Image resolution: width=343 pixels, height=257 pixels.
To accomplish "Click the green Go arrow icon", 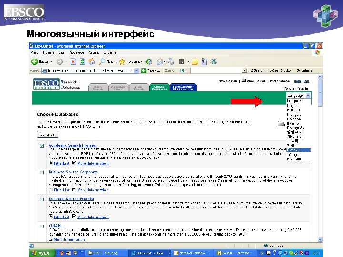I will click(143, 70).
